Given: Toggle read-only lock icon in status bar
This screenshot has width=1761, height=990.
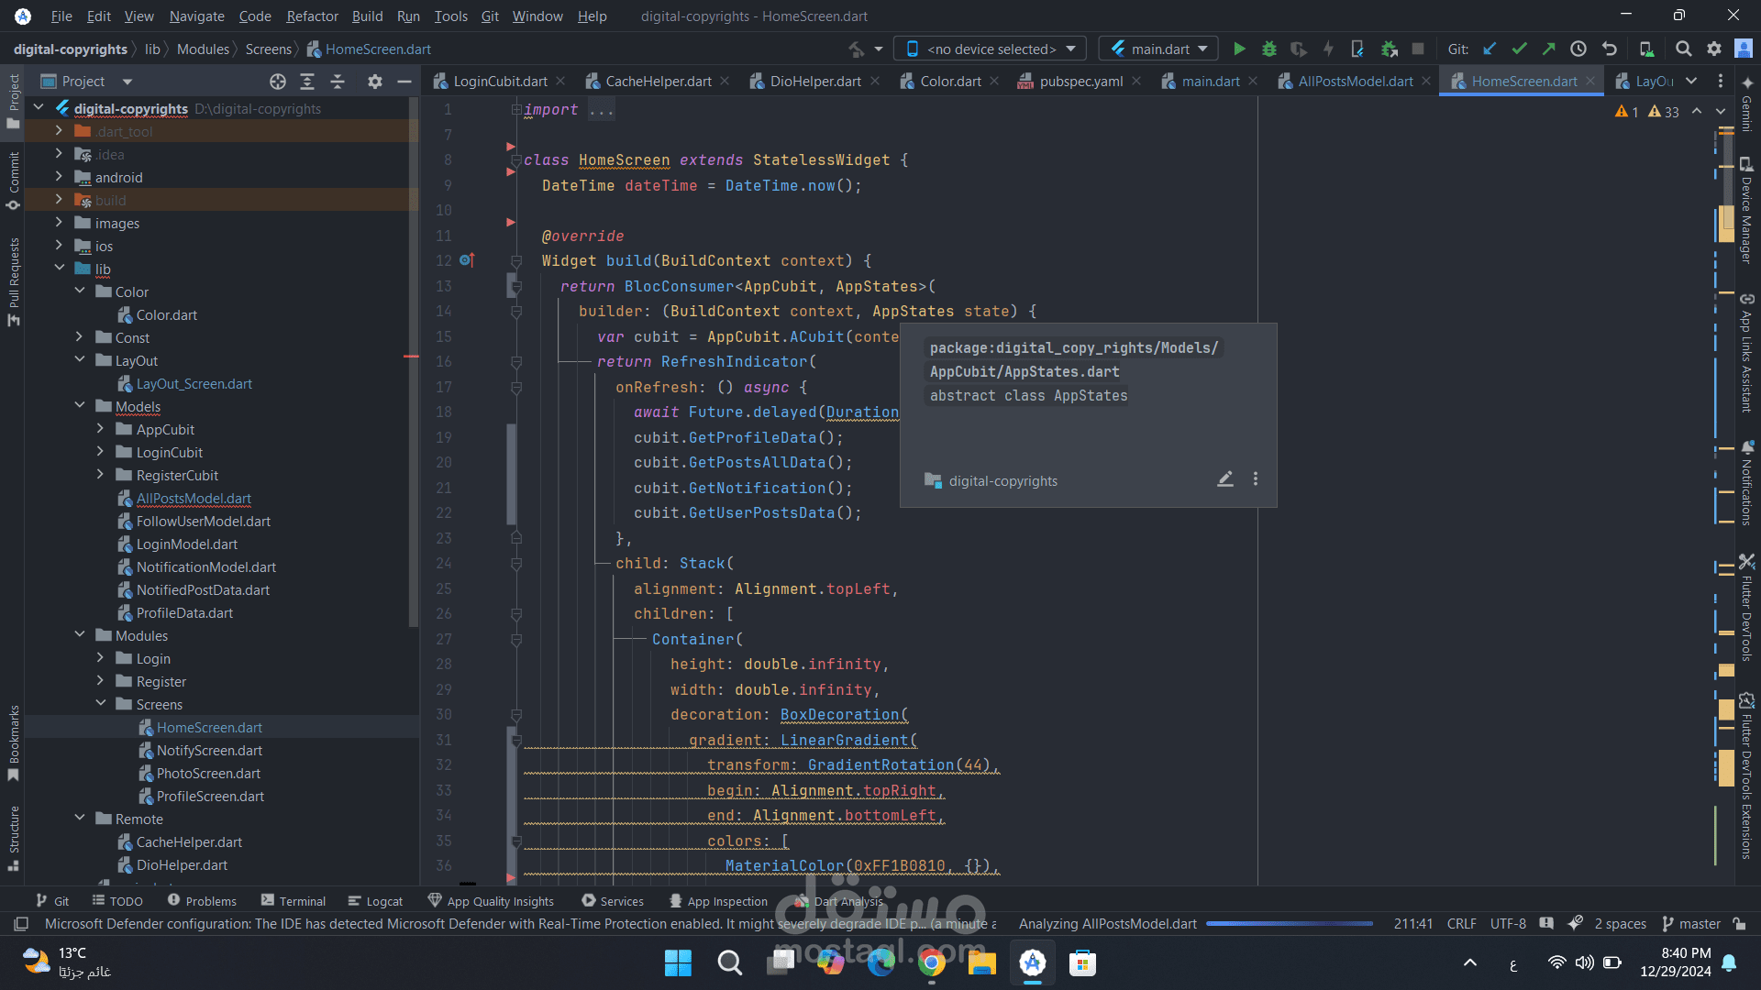Looking at the screenshot, I should point(1739,924).
